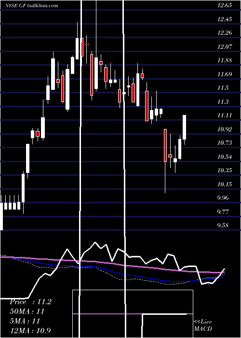This screenshot has height=338, width=241.
Task: Click the '<<Live MACD' label
Action: (x=203, y=325)
